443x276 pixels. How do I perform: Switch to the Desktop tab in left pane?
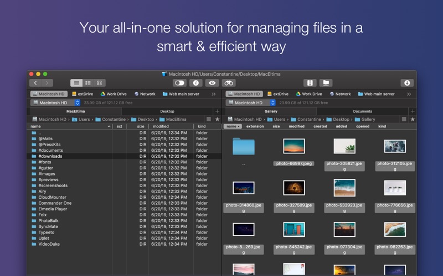coord(167,111)
